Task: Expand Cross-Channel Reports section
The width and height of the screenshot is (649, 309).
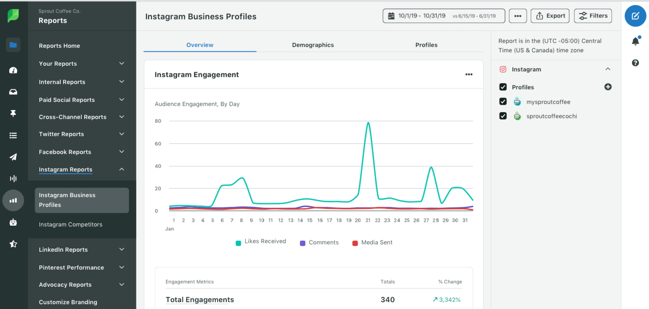Action: 122,117
